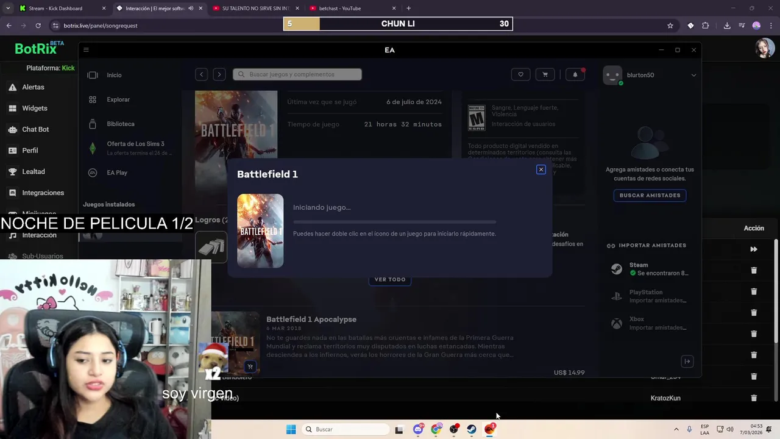The image size is (780, 439).
Task: Open Discord from the taskbar
Action: tap(418, 429)
